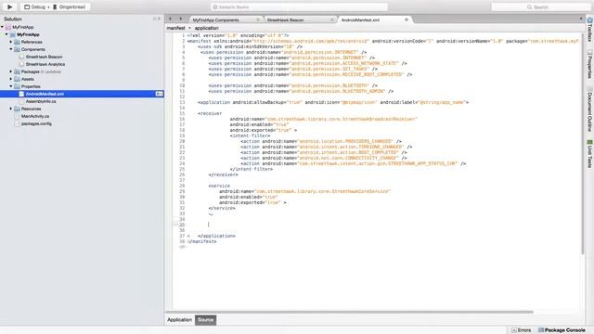Switch to Source view tab
This screenshot has width=594, height=334.
206,320
